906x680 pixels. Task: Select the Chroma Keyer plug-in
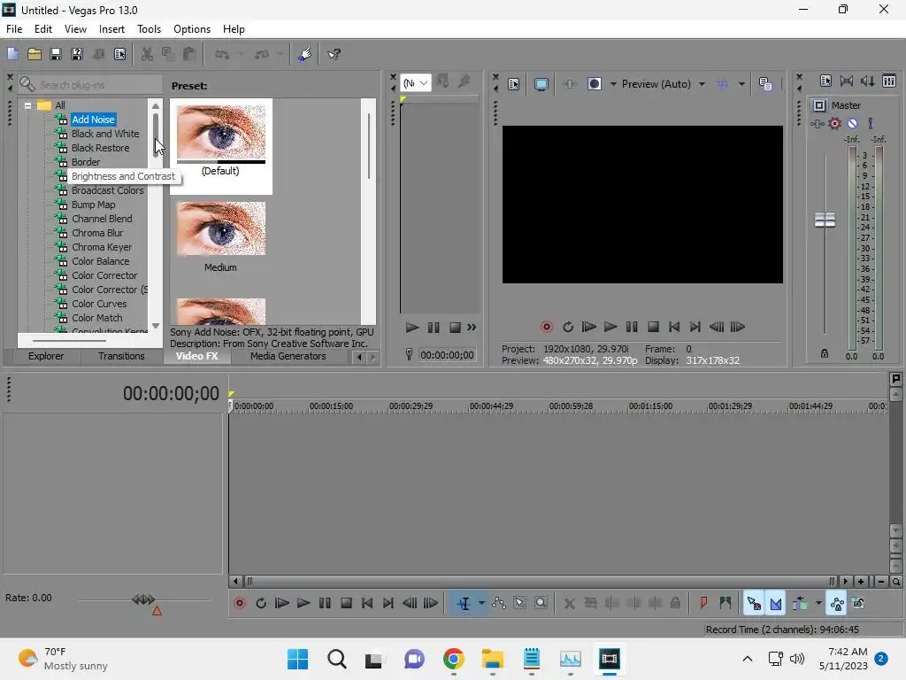(x=102, y=247)
